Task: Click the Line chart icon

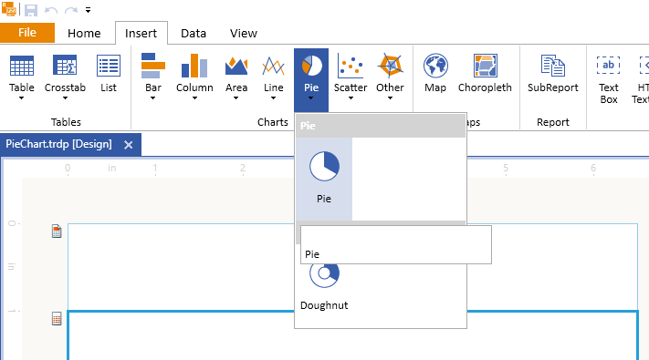Action: tap(273, 66)
